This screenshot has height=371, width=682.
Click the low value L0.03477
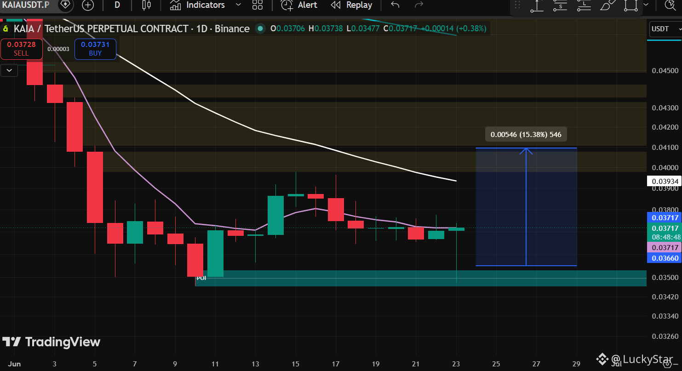364,29
